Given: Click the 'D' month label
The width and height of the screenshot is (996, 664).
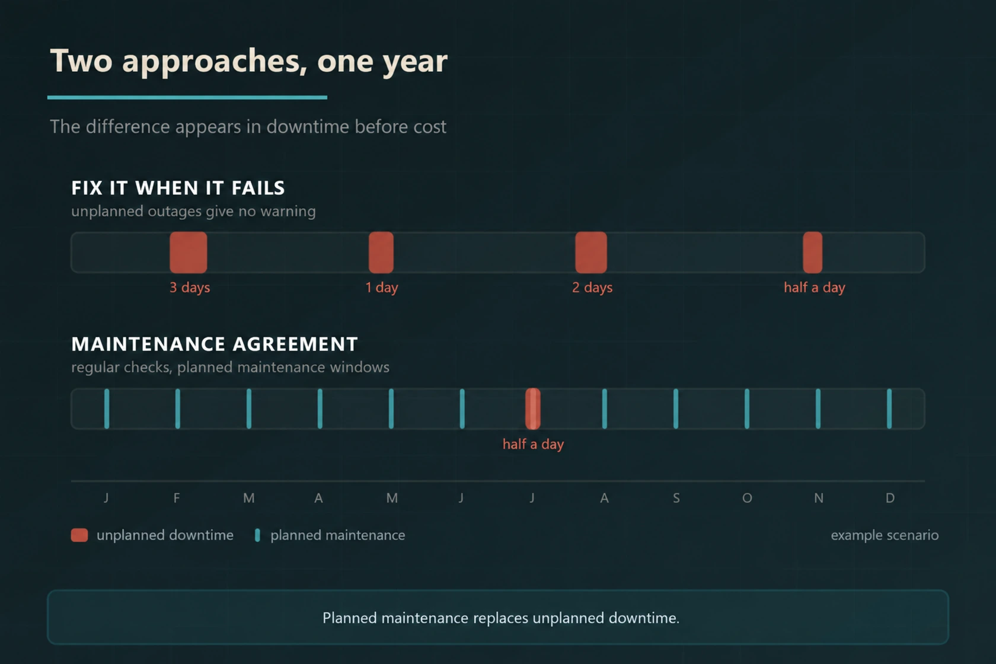Looking at the screenshot, I should pyautogui.click(x=890, y=498).
